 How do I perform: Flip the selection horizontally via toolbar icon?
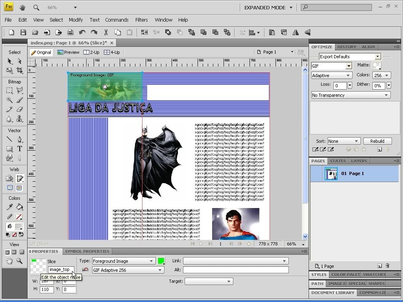pos(296,32)
